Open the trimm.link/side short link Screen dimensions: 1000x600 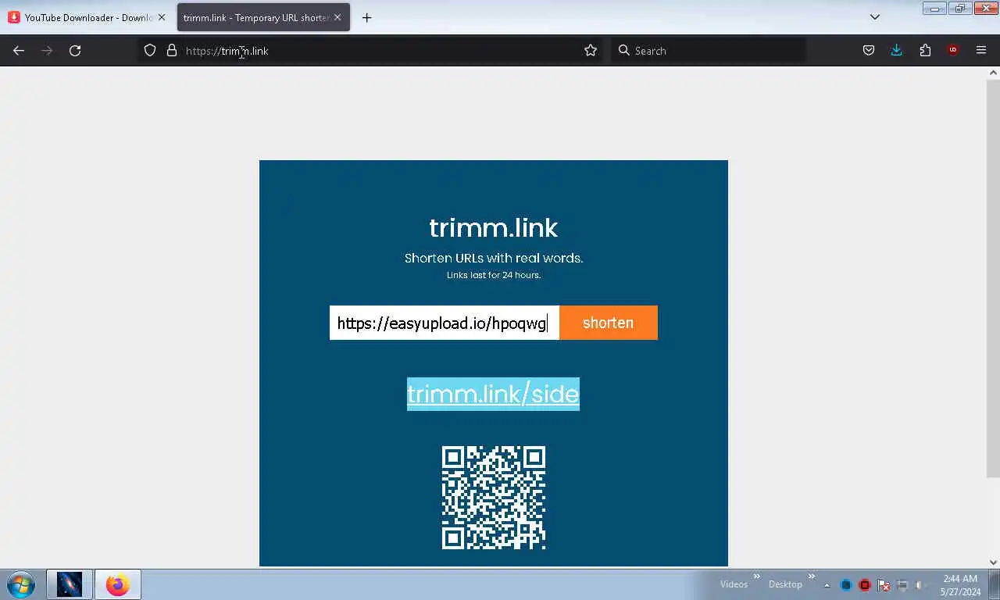pyautogui.click(x=493, y=394)
